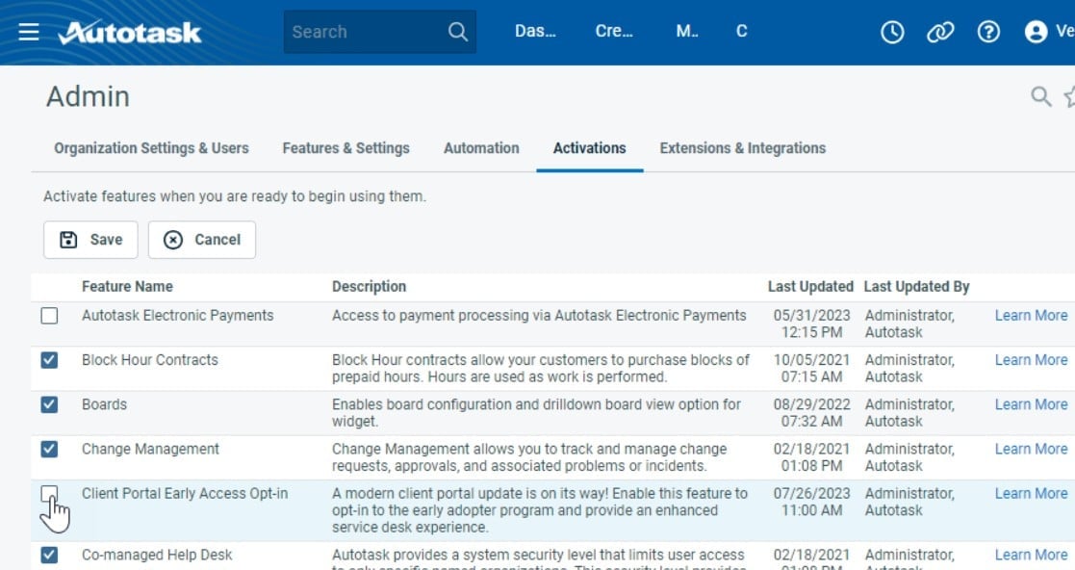Open the Create menu in header
This screenshot has height=570, width=1075.
tap(614, 32)
